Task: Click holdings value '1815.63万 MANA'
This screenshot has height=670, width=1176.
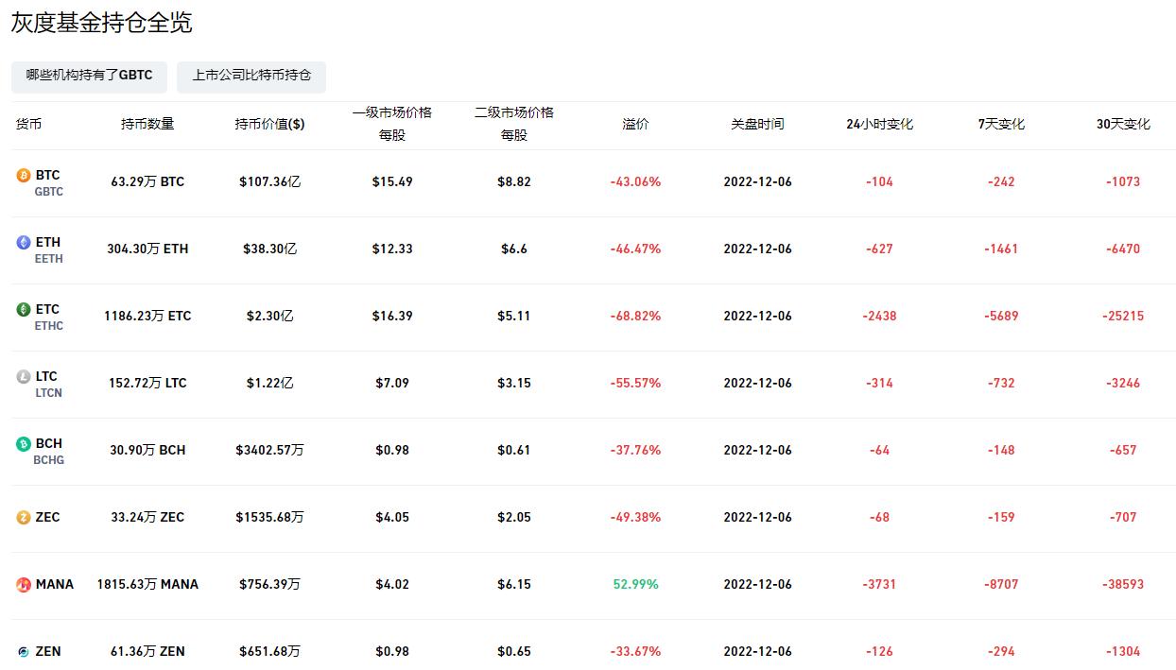Action: (x=147, y=584)
